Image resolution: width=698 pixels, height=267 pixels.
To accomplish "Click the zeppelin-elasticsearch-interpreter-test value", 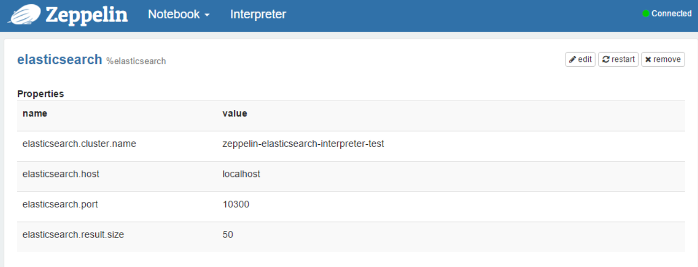I will (x=303, y=144).
